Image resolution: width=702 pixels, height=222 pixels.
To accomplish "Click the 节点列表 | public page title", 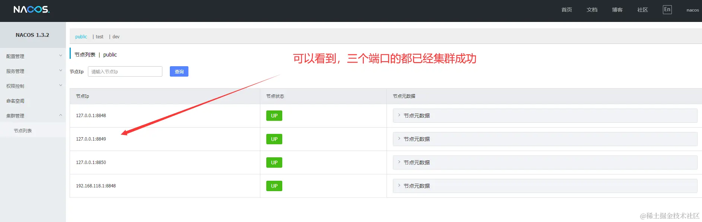I will [96, 55].
